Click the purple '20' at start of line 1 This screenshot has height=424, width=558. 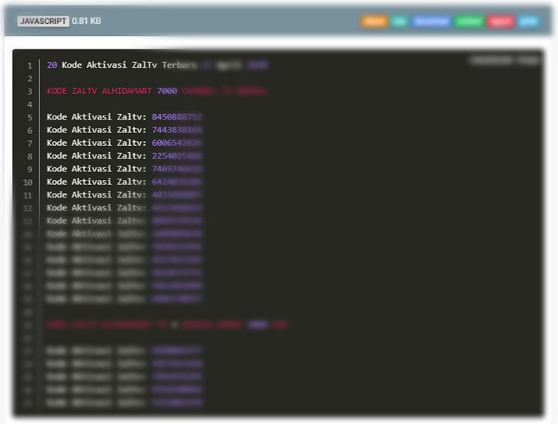pyautogui.click(x=52, y=65)
